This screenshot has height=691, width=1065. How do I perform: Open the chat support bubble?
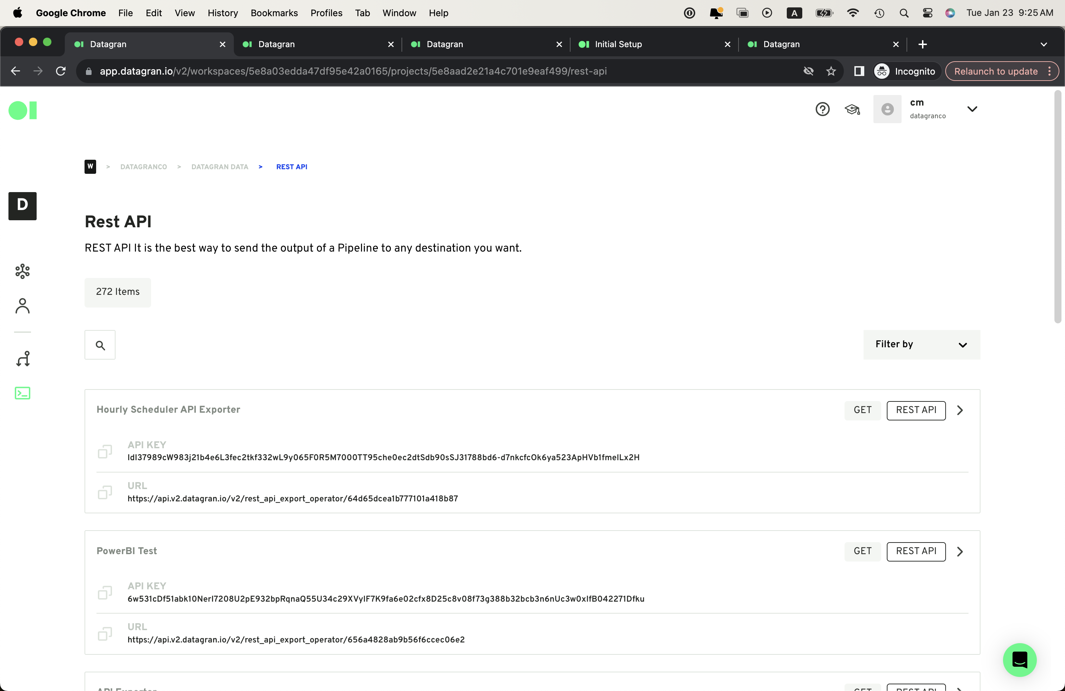1019,660
